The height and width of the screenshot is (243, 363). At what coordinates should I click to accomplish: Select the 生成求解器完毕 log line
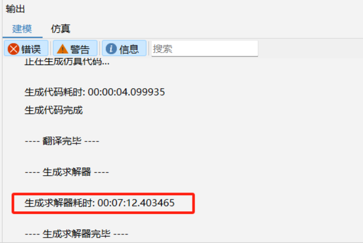point(76,234)
